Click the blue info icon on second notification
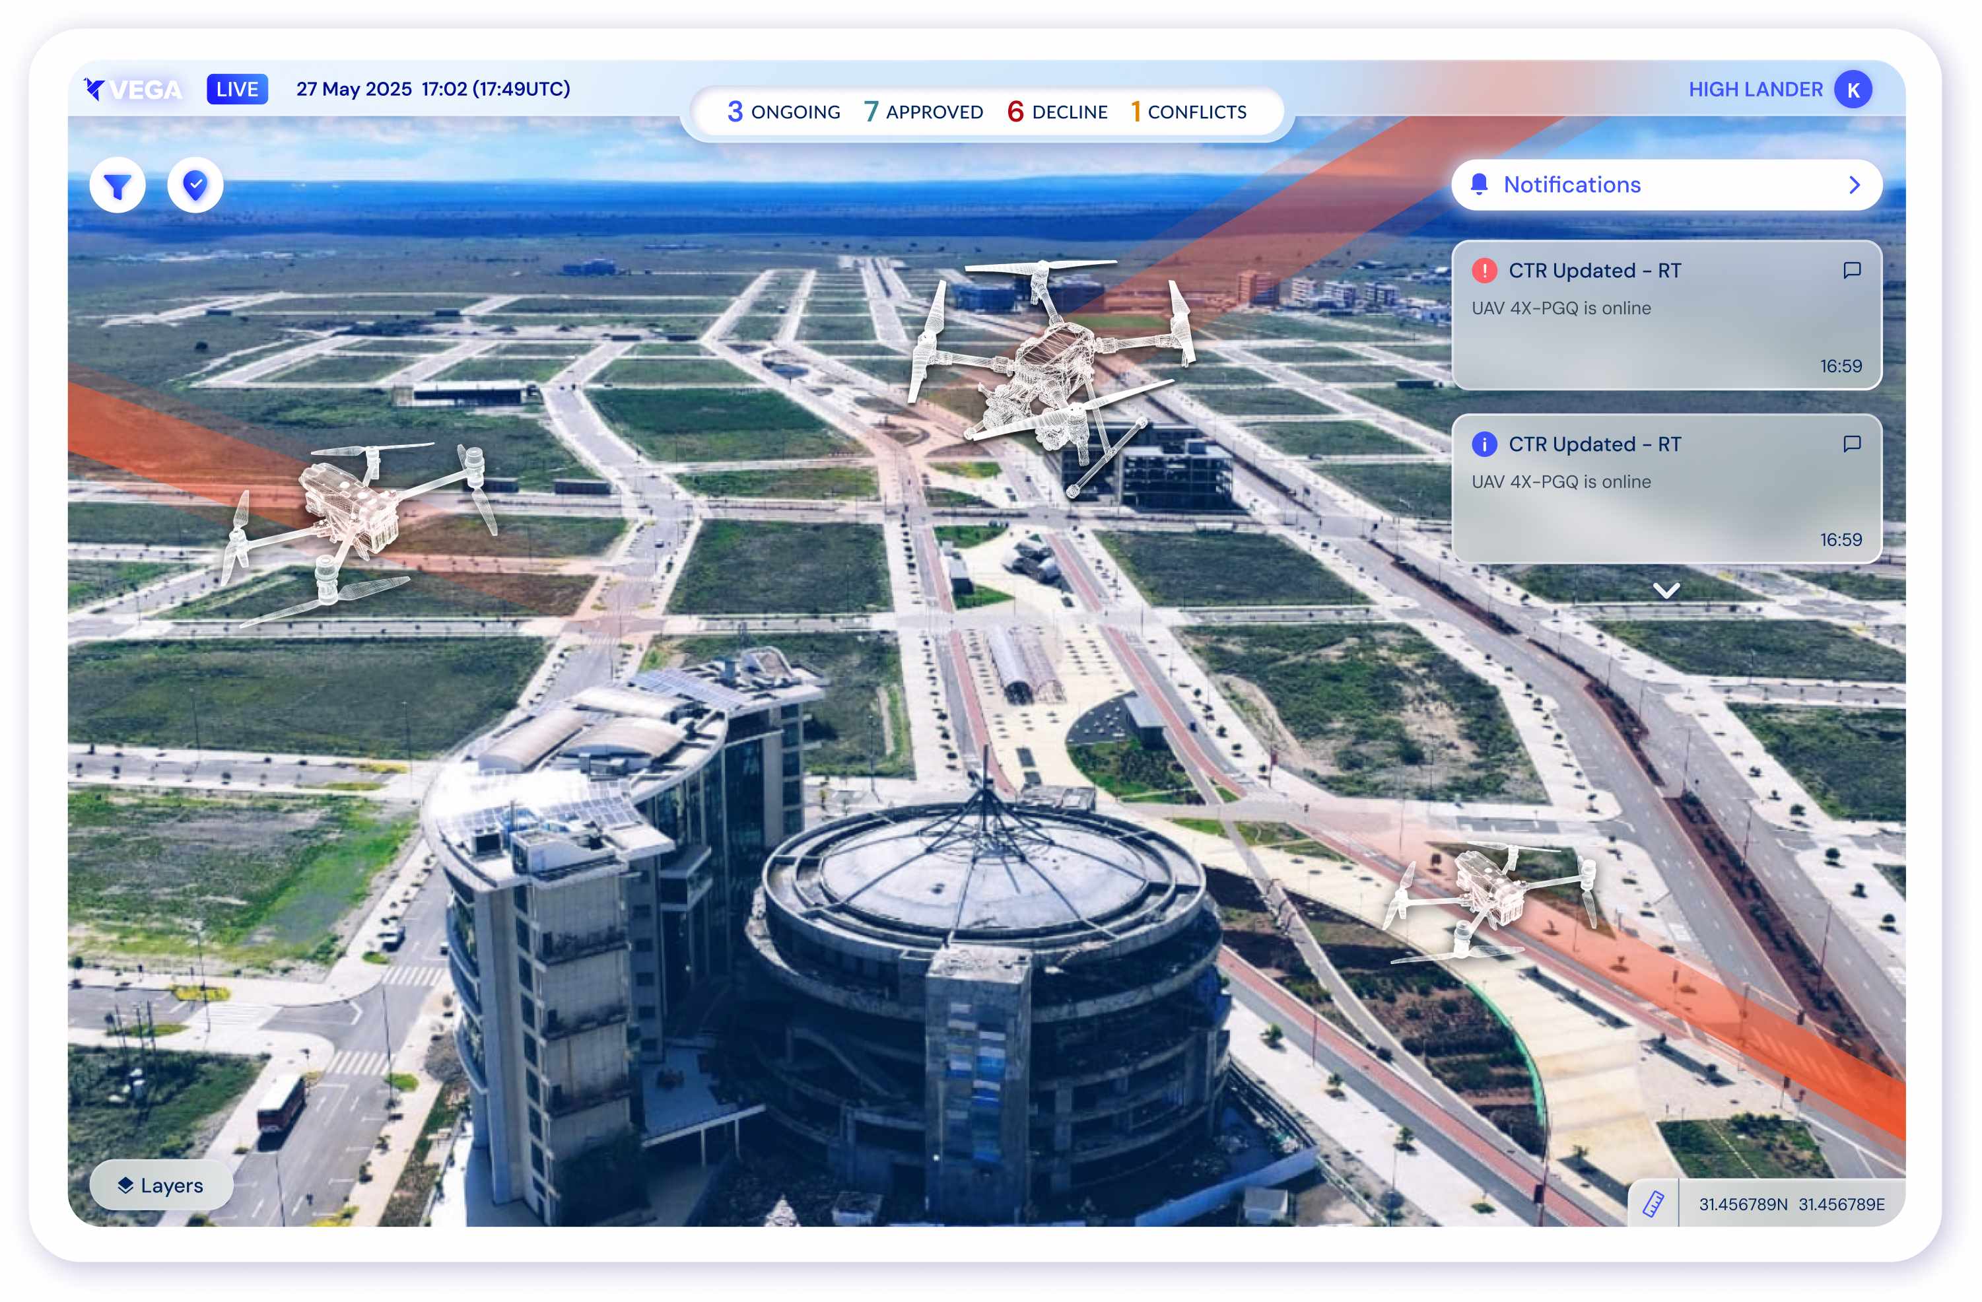Image resolution: width=1982 pixels, height=1302 pixels. pos(1484,444)
